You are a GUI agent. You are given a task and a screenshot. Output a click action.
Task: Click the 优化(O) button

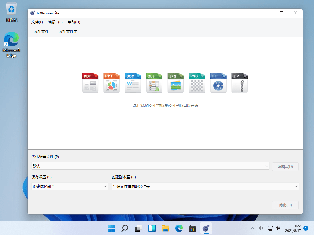(x=285, y=205)
